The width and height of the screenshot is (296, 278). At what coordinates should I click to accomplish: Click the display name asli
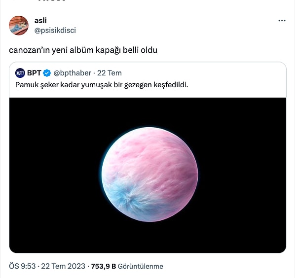tap(40, 21)
